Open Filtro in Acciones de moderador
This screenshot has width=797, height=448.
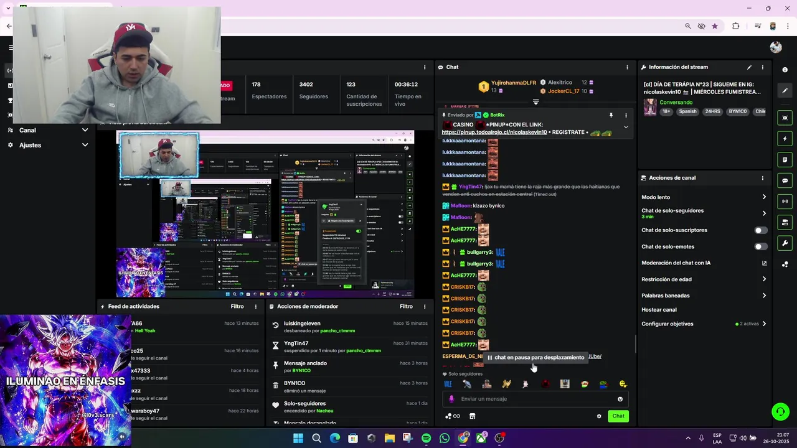click(x=406, y=307)
